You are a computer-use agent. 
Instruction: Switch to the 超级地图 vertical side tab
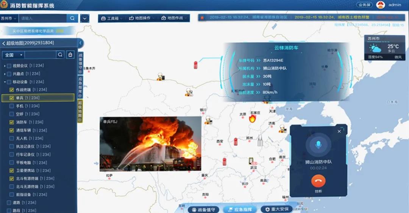click(x=80, y=111)
